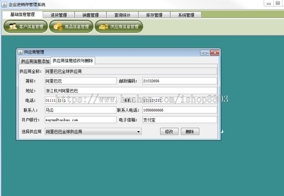This screenshot has height=196, width=284.
Task: Minimize the 供应商管理 internal window
Action: click(205, 53)
